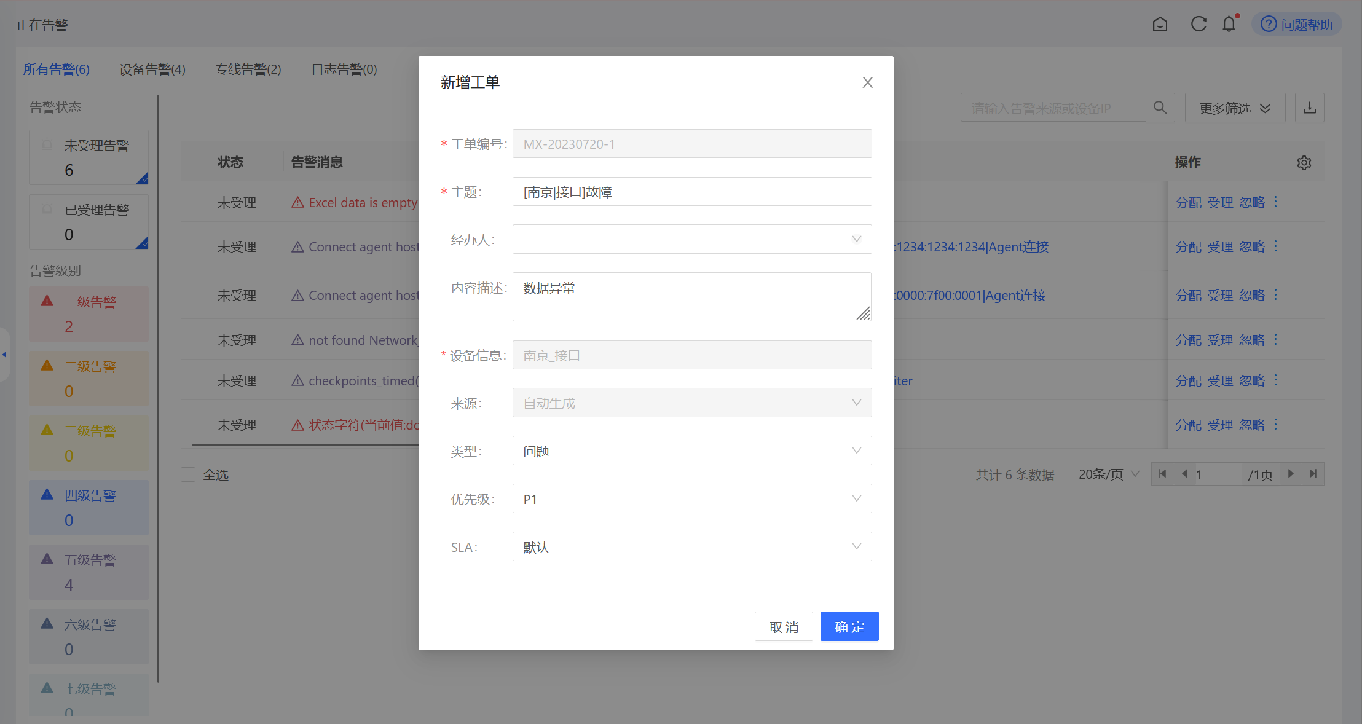Switch to 设备告警(4) tab
This screenshot has height=724, width=1362.
click(x=152, y=69)
